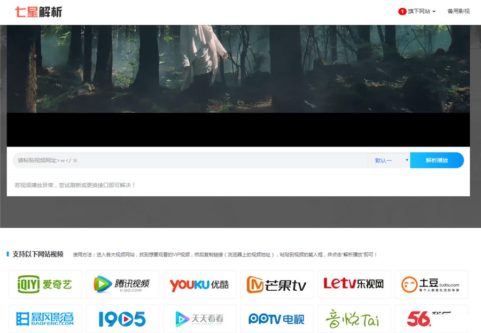Click the Tudou 土豆 logo
481x333 pixels.
coord(431,284)
